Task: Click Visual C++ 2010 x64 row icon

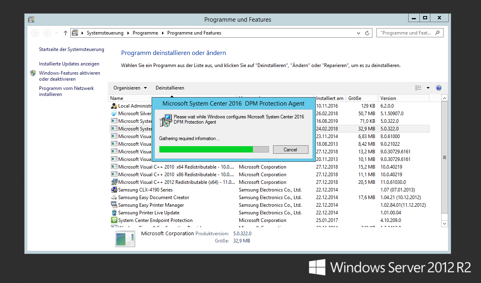Action: [114, 167]
